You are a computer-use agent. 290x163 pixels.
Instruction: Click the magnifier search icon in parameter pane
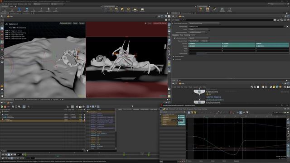click(281, 20)
